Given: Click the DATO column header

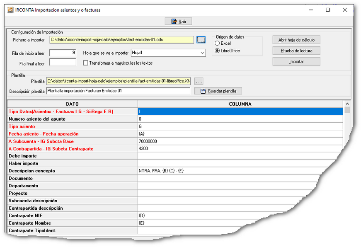Looking at the screenshot, I should pos(73,104).
